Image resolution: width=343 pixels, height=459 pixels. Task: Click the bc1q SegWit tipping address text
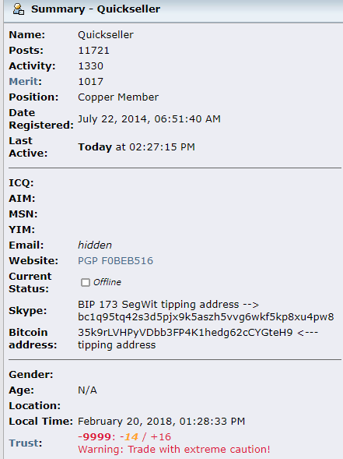(x=205, y=317)
